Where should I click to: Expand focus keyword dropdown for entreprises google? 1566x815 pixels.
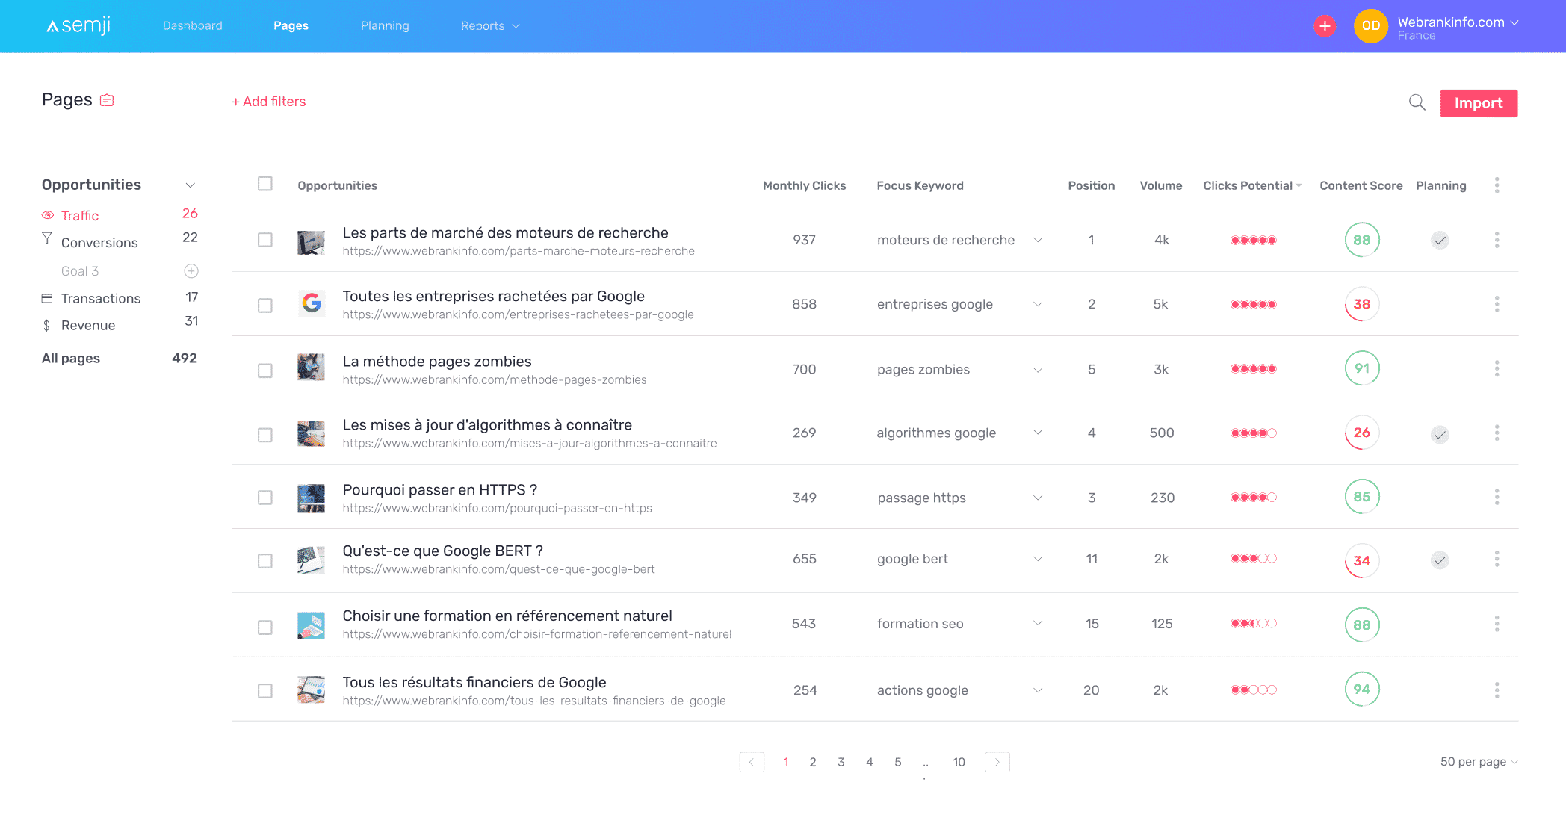1038,304
